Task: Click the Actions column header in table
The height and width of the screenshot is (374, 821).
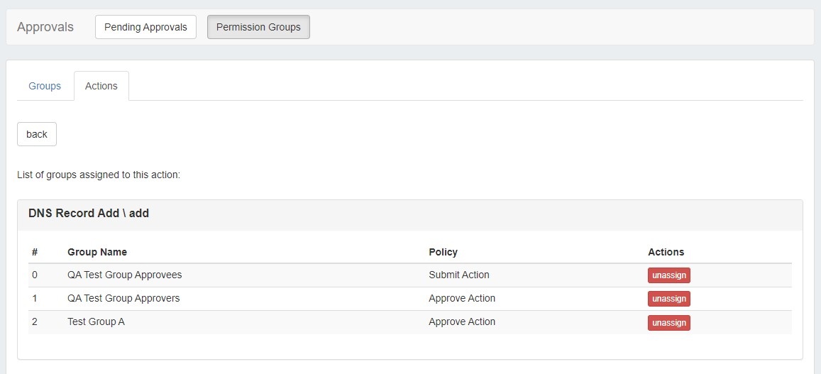Action: point(666,252)
